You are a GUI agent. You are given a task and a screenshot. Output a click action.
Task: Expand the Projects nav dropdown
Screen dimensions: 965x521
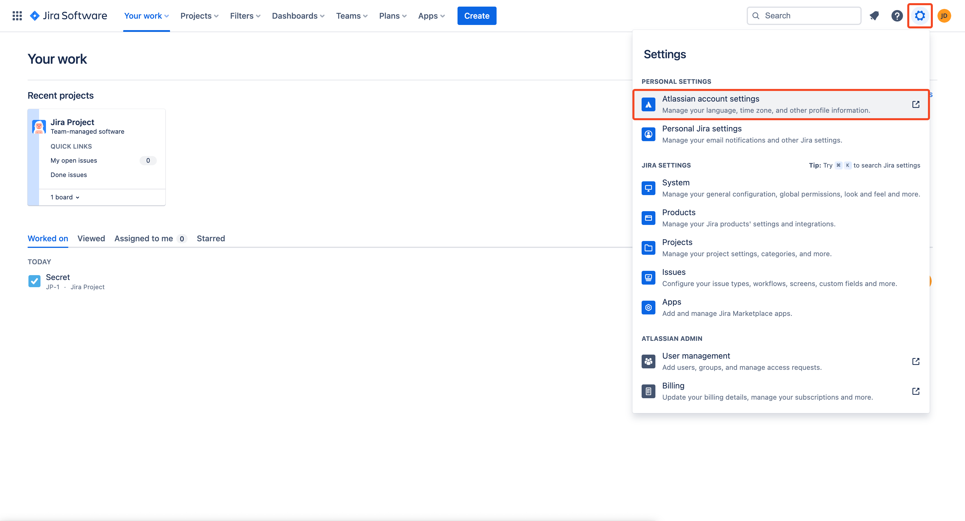point(199,16)
